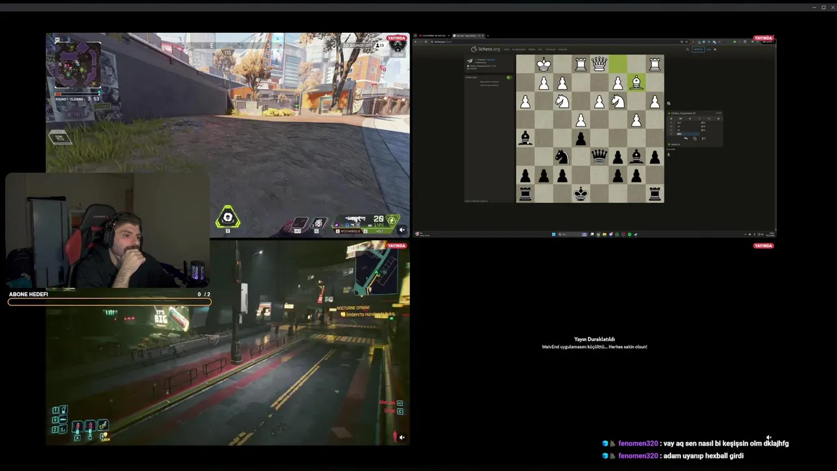Click the white rook in the top-right corner square
The height and width of the screenshot is (471, 837).
(655, 64)
